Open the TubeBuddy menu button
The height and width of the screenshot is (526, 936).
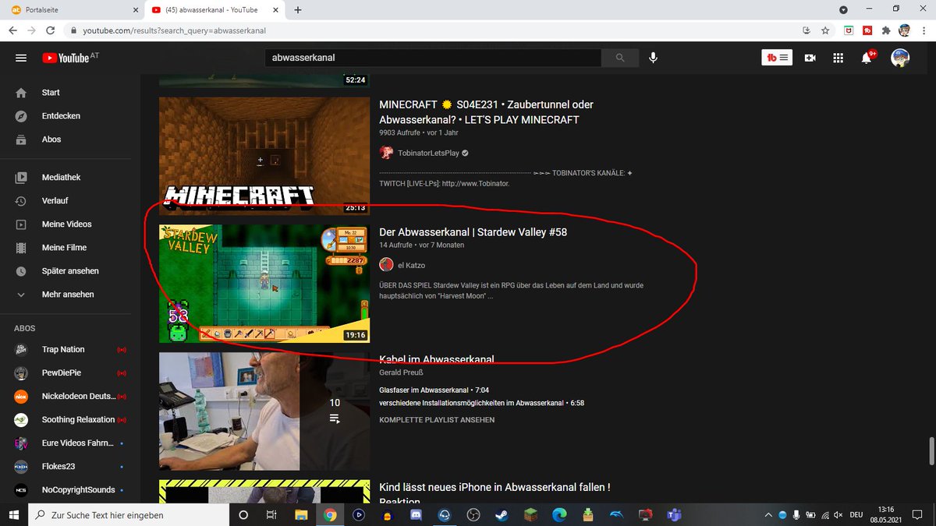[x=778, y=58]
